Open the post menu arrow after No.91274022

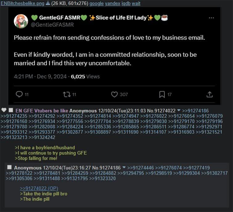click(x=179, y=110)
